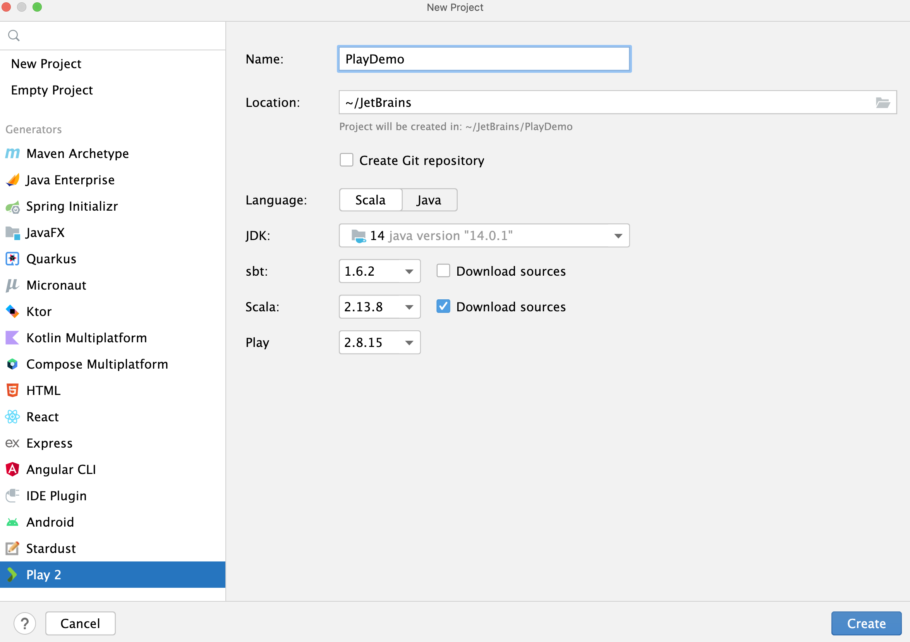This screenshot has height=642, width=910.
Task: Uncheck Scala Download sources checkbox
Action: click(x=443, y=307)
